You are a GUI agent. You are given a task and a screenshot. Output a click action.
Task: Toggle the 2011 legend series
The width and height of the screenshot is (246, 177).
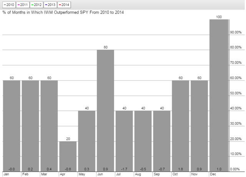click(x=23, y=5)
